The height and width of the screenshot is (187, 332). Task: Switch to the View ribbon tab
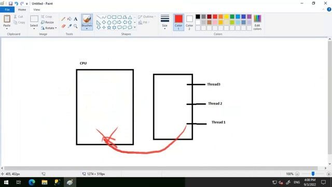pyautogui.click(x=36, y=10)
